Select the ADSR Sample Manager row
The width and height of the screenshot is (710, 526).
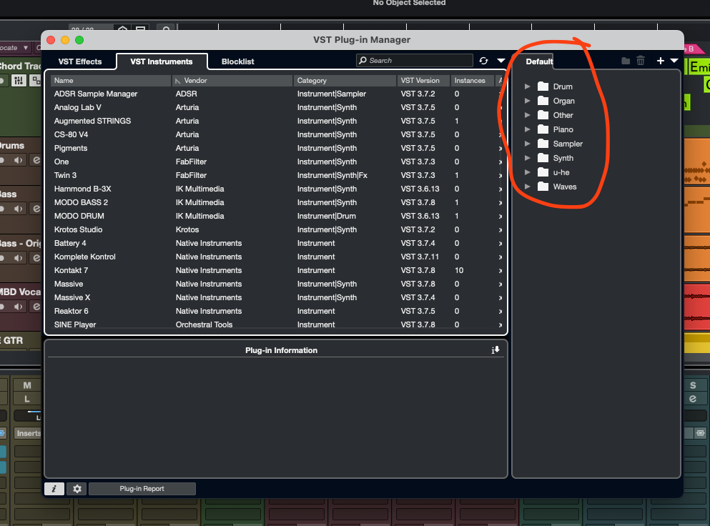click(276, 94)
